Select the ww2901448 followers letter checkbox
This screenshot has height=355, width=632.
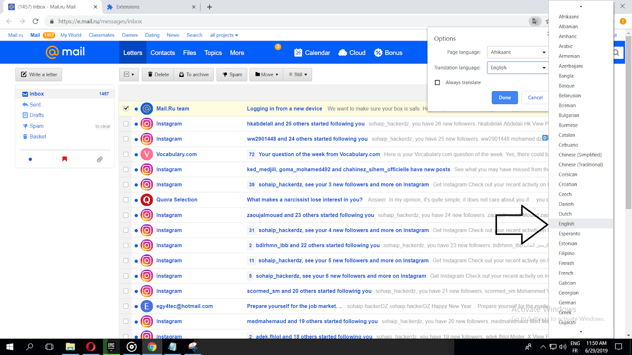(x=126, y=139)
